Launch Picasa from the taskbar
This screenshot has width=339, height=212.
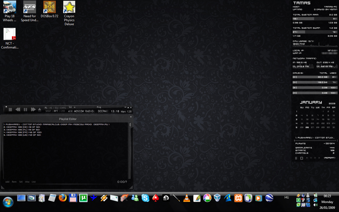point(207,198)
